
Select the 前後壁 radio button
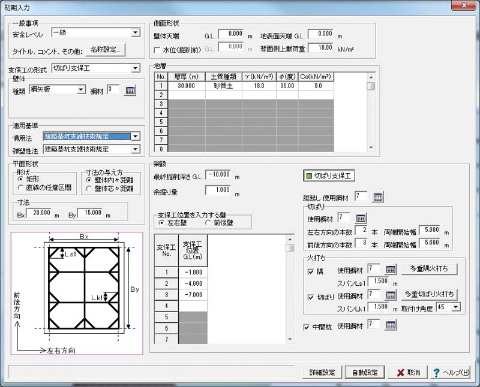pos(208,222)
